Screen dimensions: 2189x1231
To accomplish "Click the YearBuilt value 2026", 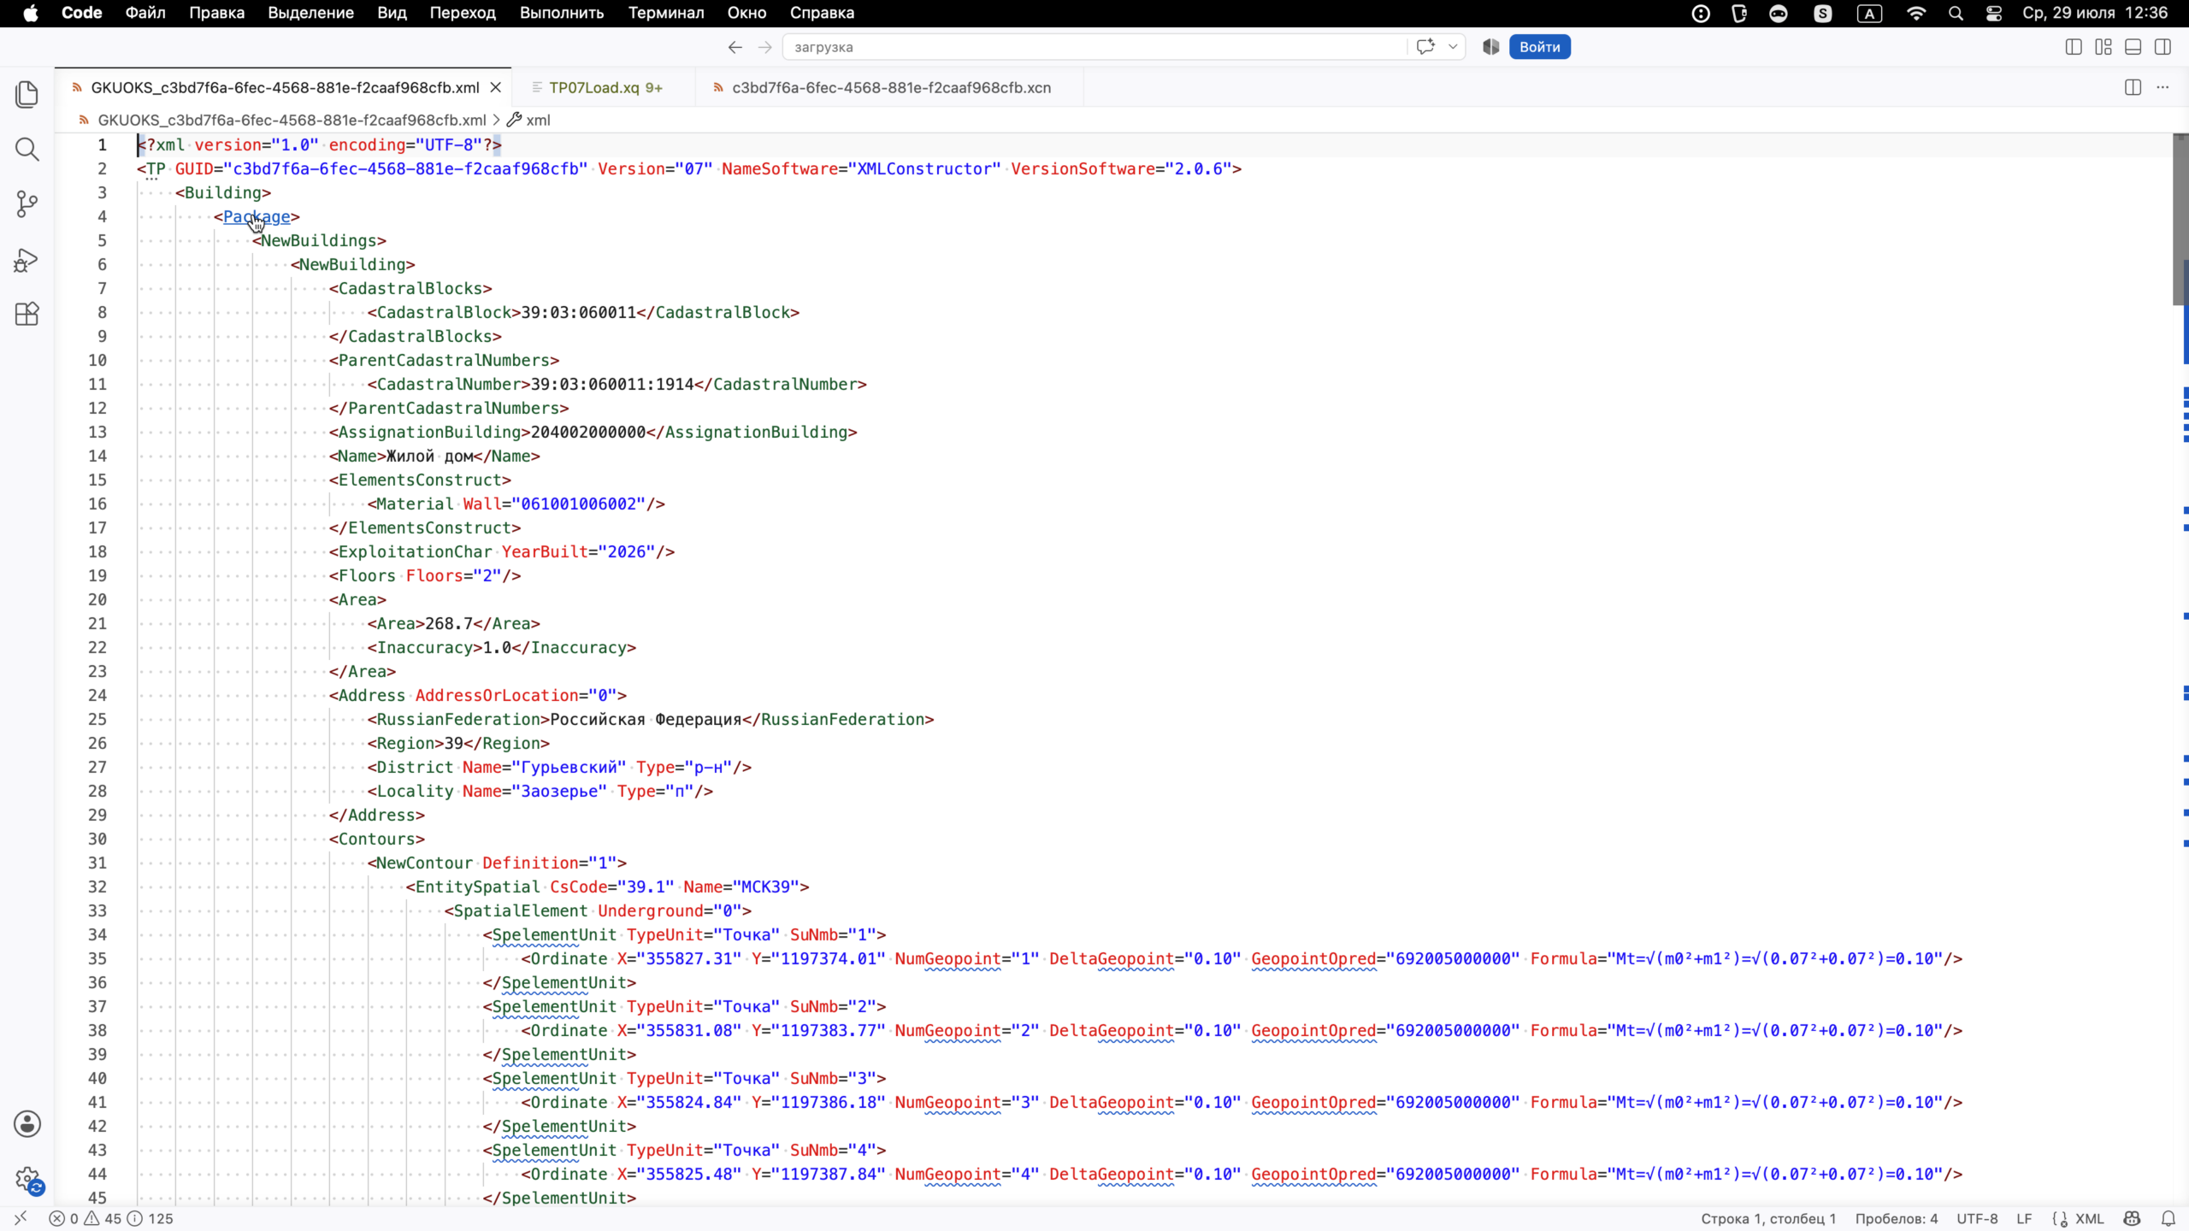I will point(626,551).
